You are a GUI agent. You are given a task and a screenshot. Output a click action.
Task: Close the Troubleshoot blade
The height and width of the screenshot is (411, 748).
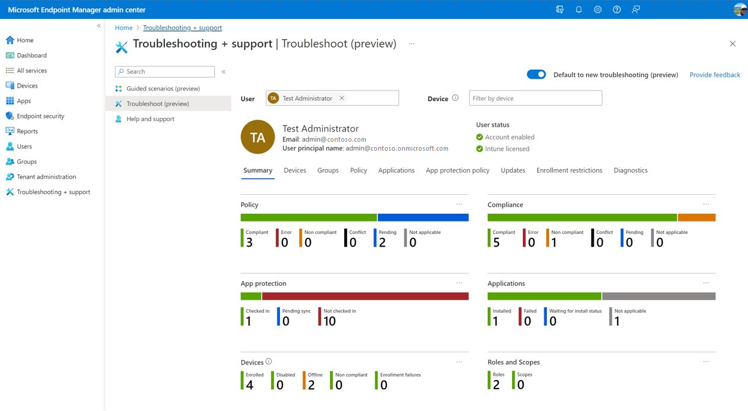(x=733, y=43)
